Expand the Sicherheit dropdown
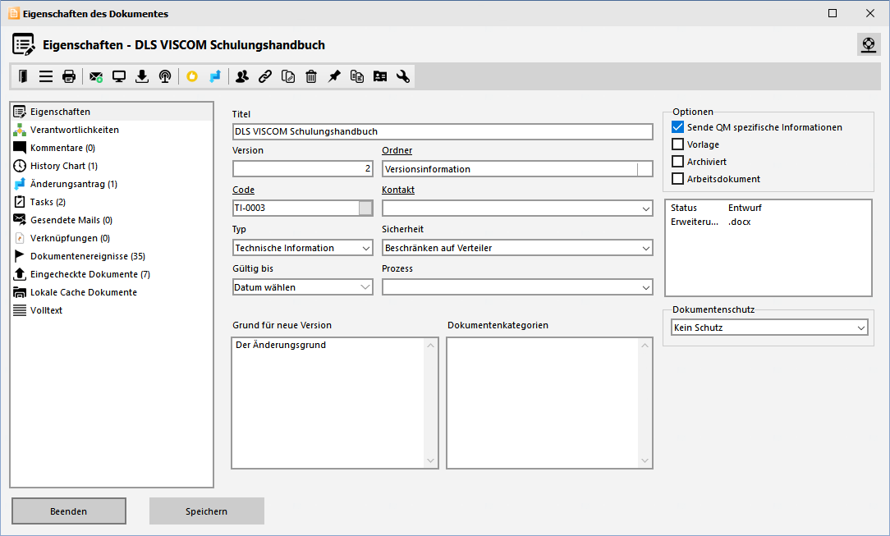Image resolution: width=890 pixels, height=536 pixels. [646, 248]
